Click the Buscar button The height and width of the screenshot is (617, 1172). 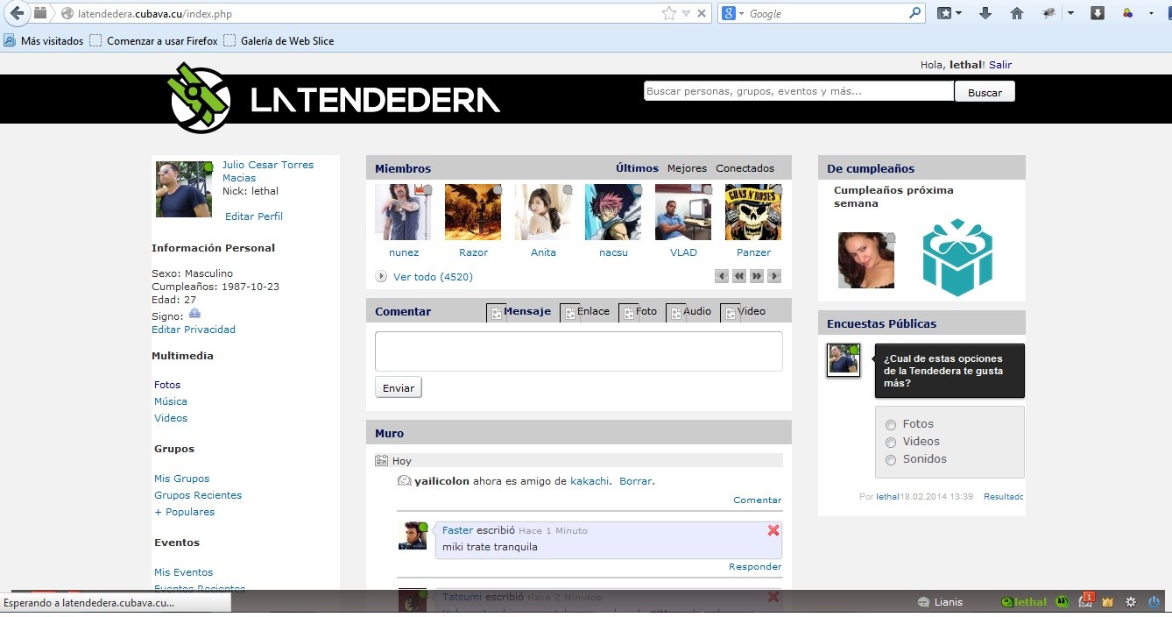985,92
